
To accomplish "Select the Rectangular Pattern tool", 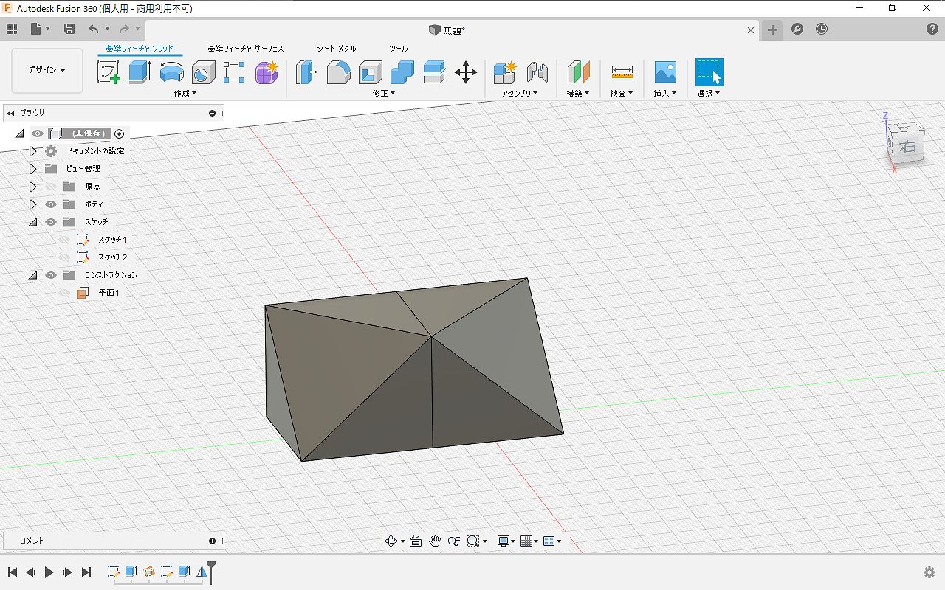I will (234, 72).
